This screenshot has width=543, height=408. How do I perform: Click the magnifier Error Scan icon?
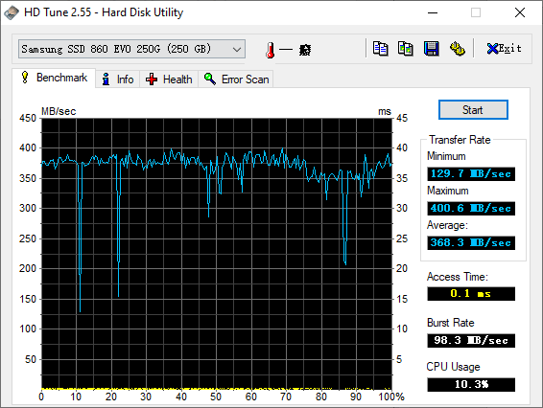click(x=210, y=79)
